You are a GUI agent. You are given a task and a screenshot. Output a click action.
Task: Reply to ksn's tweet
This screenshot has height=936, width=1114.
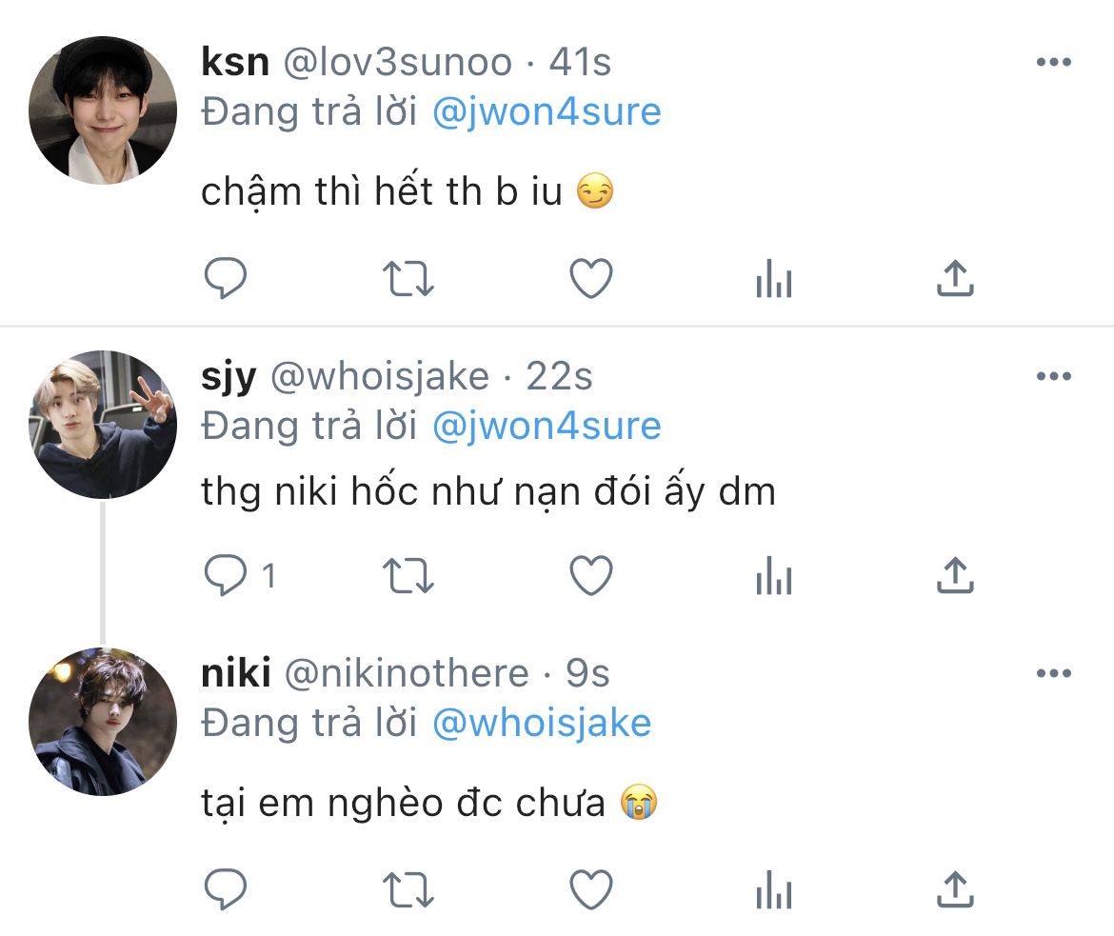point(226,278)
